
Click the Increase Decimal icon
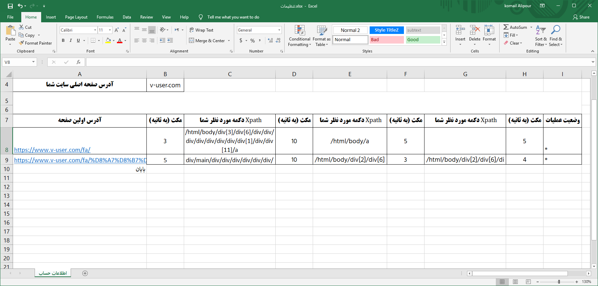[271, 40]
